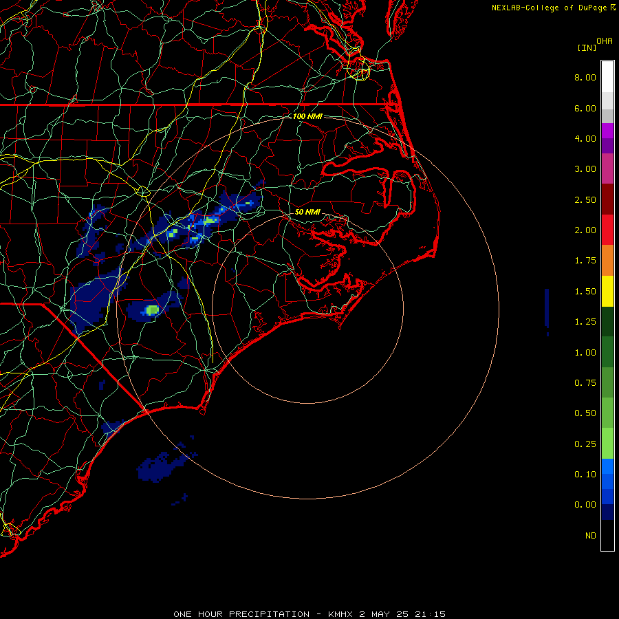Select the yellow 1.50 legend swatch
619x619 pixels.
pyautogui.click(x=607, y=291)
